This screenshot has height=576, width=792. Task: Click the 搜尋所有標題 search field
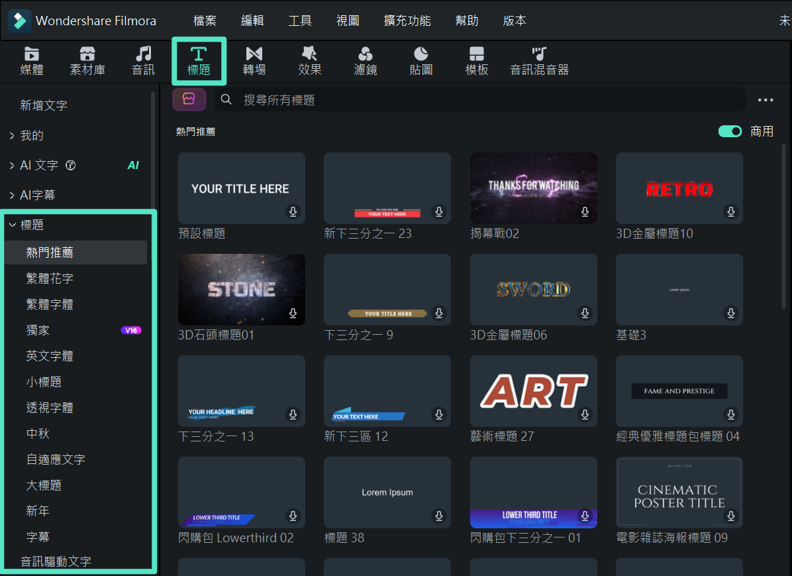(x=480, y=99)
